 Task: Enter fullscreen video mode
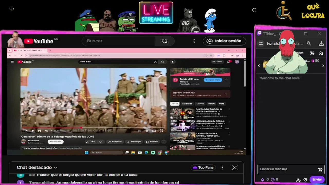coord(161,131)
